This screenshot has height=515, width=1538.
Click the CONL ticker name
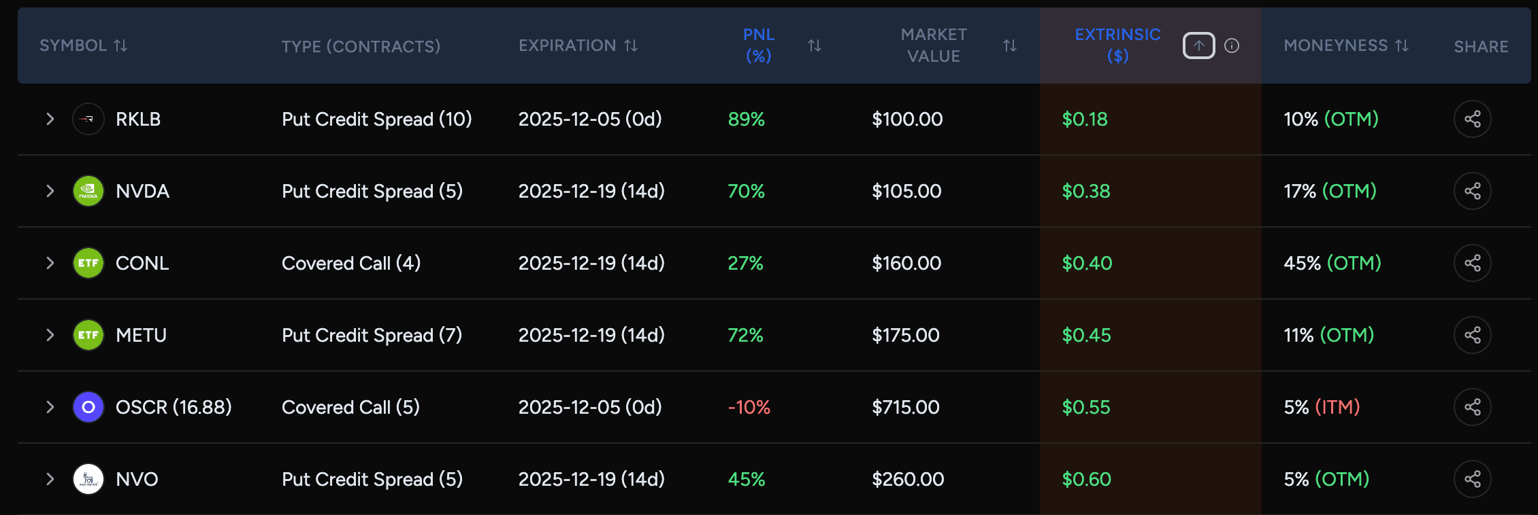(142, 263)
